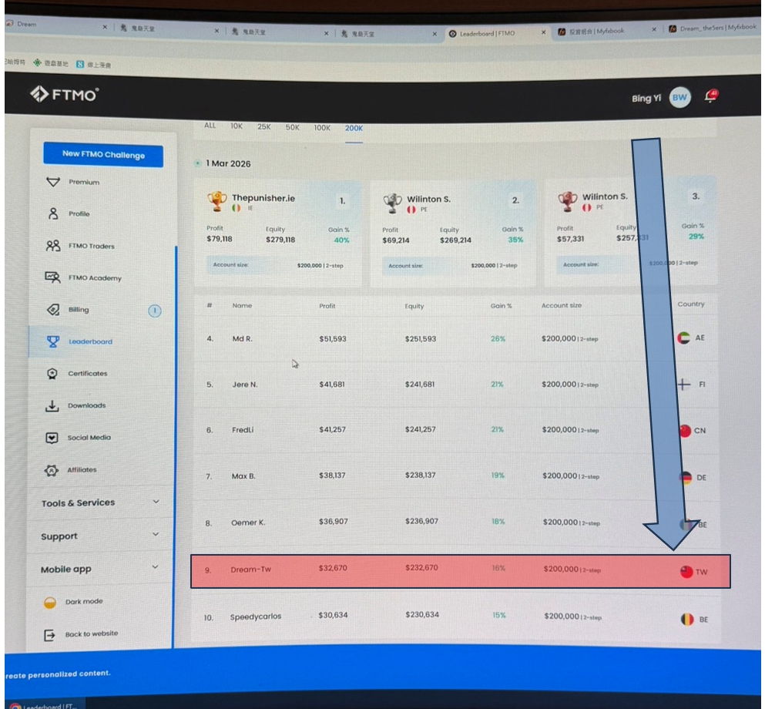Viewport: 765px width, 709px height.
Task: Click the Taiwan flag in Dream-Tw row
Action: click(x=686, y=571)
